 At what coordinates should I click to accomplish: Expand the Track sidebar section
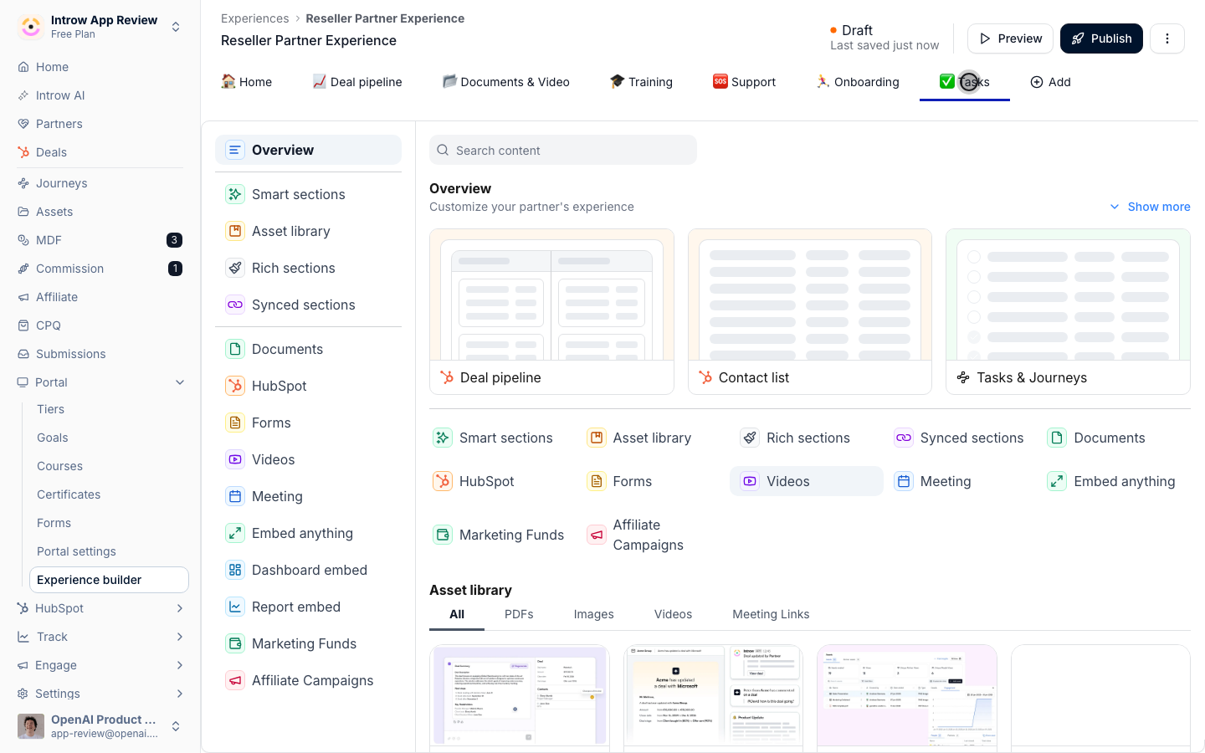point(180,637)
